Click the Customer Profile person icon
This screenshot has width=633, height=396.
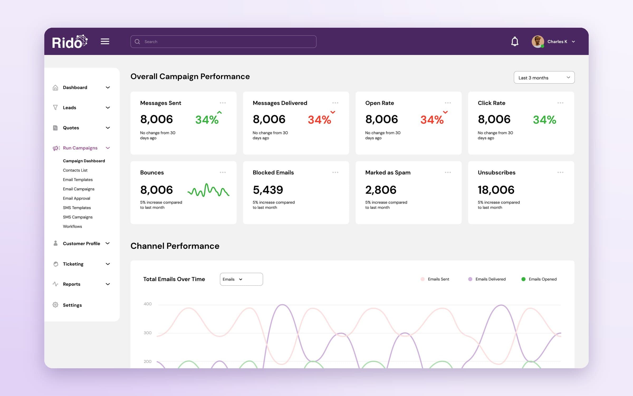(x=55, y=243)
